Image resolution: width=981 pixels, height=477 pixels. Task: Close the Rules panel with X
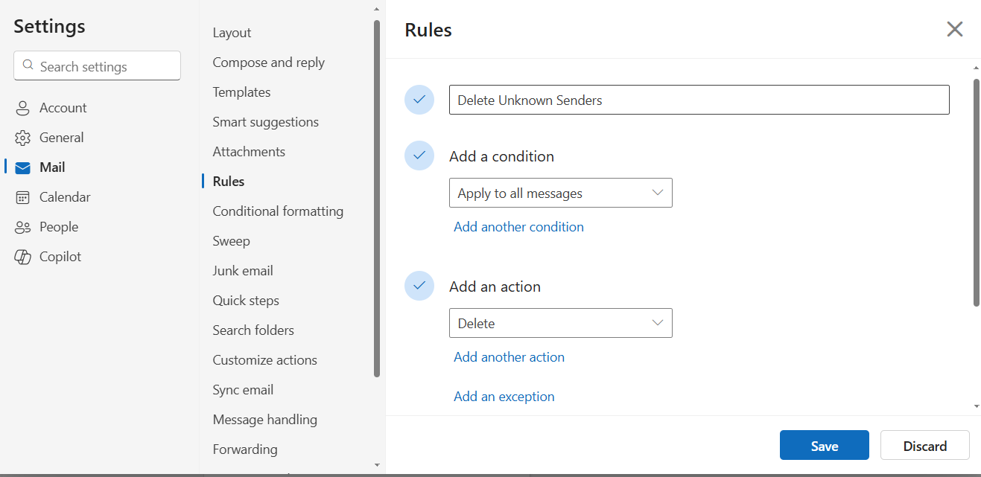954,29
